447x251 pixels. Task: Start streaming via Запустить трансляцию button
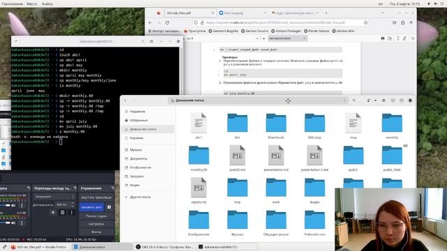(x=96, y=197)
